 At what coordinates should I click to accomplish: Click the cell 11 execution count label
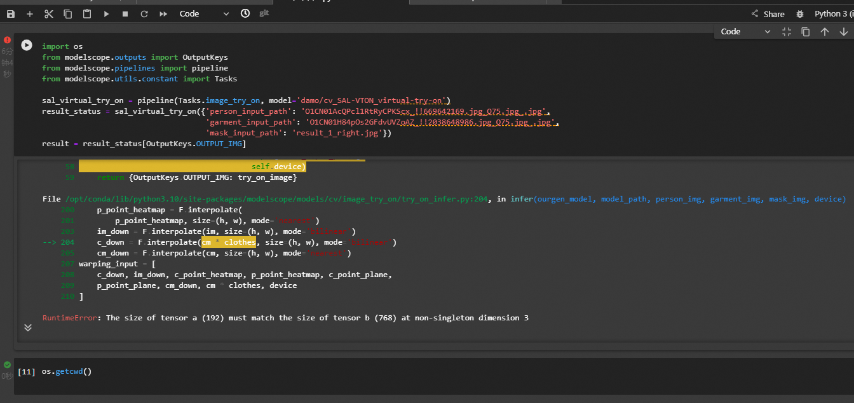[x=27, y=371]
